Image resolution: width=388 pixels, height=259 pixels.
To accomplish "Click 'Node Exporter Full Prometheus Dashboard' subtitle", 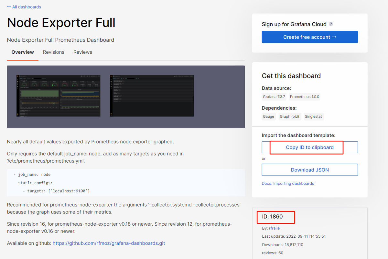I will (x=60, y=40).
